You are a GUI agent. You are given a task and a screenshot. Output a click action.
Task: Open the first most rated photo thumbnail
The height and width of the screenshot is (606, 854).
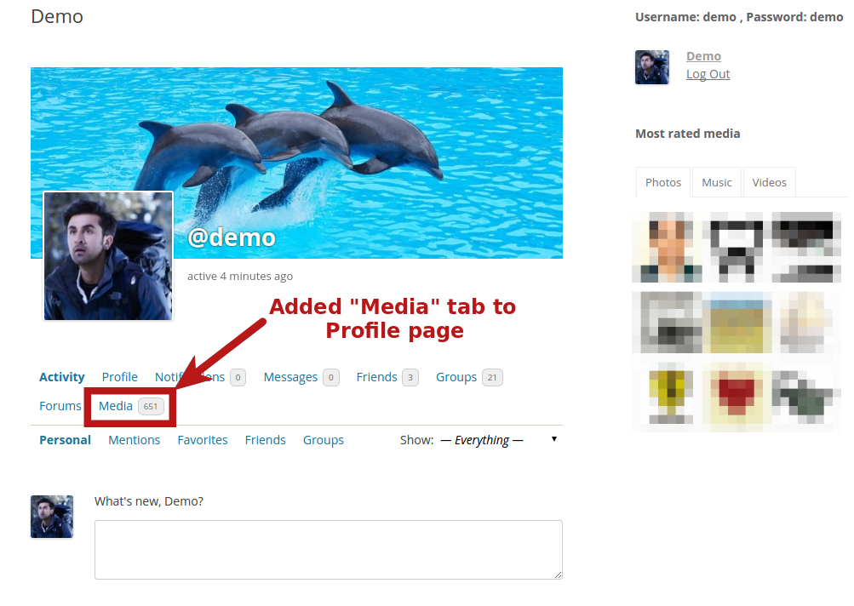tap(668, 248)
